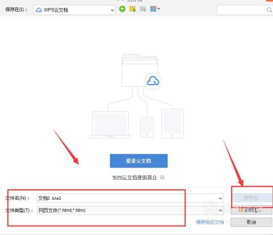Click the help question mark icon
This screenshot has height=235, width=273.
(x=162, y=177)
